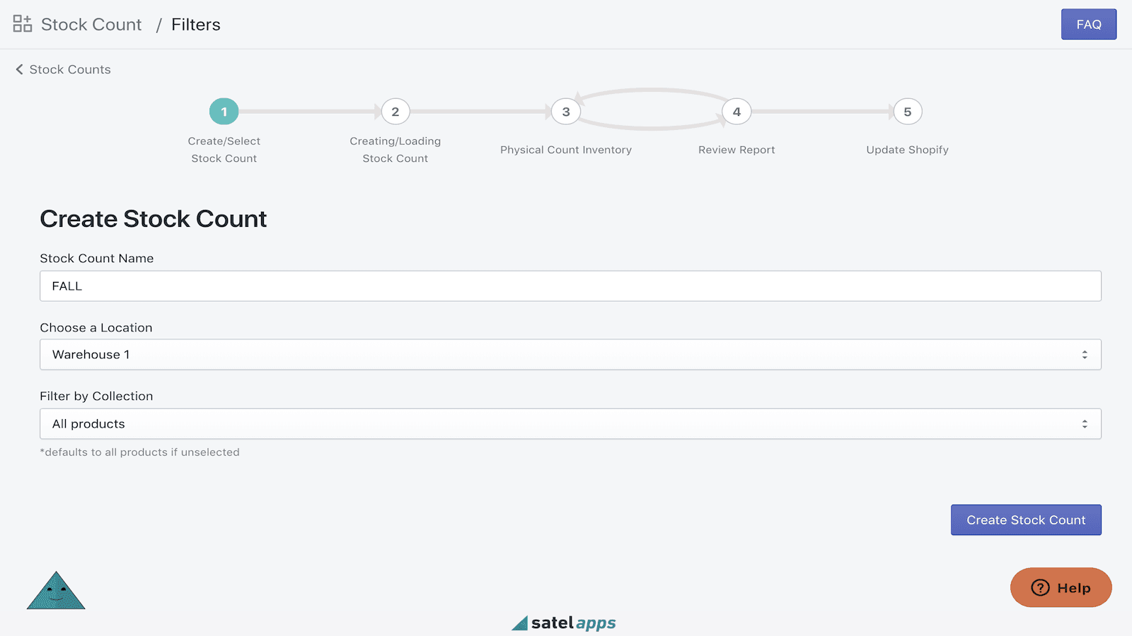Click step 4 Review Report circle
The width and height of the screenshot is (1132, 636).
tap(737, 111)
